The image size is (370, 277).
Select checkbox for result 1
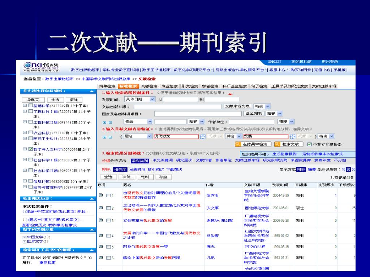pyautogui.click(x=108, y=195)
